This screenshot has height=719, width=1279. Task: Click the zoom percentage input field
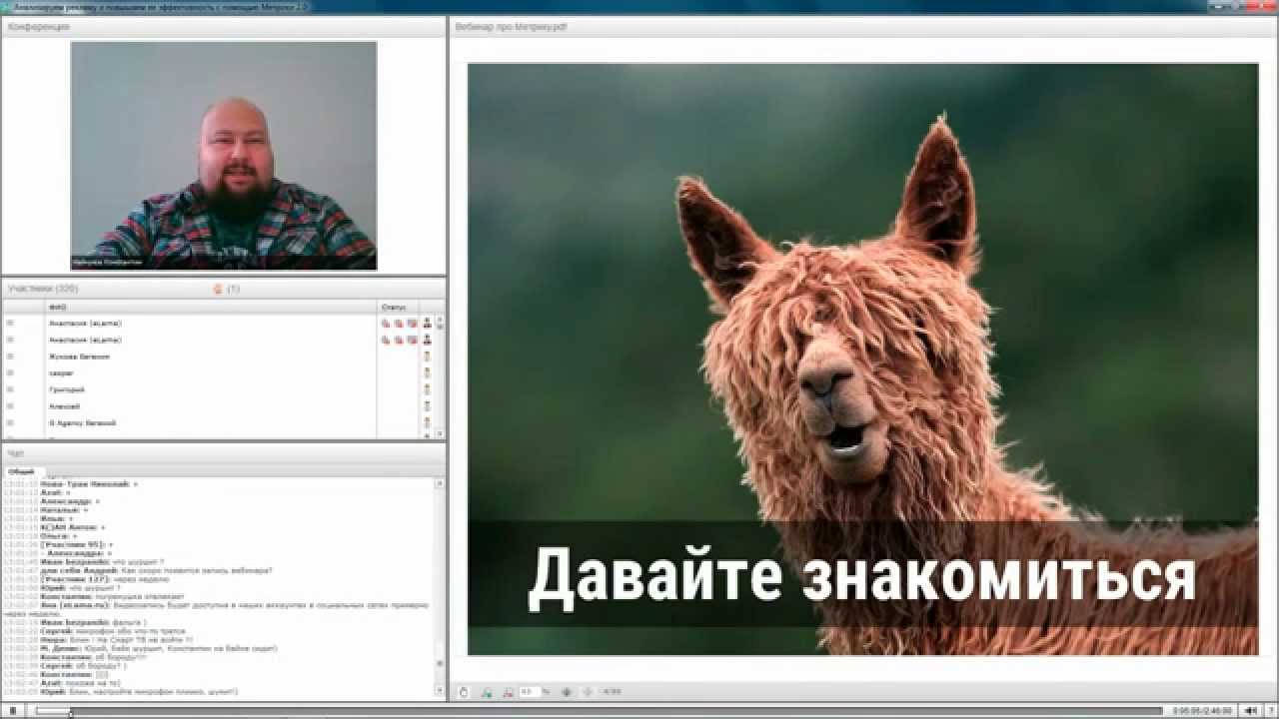coord(527,691)
